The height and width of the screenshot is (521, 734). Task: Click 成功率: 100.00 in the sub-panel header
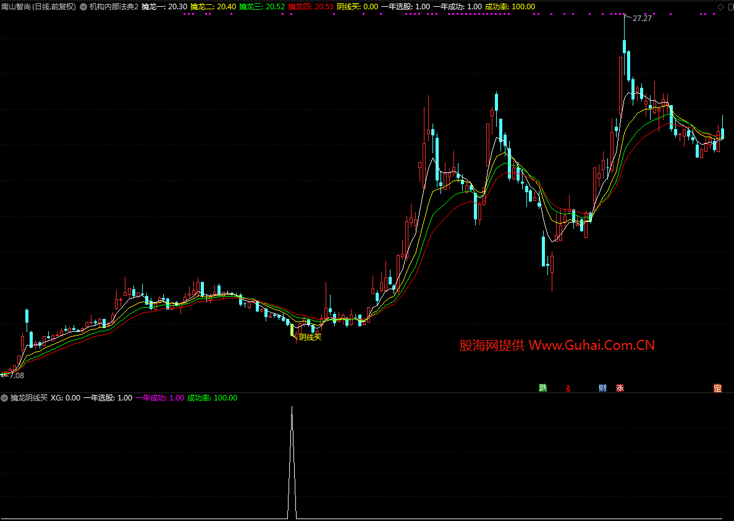click(x=212, y=398)
